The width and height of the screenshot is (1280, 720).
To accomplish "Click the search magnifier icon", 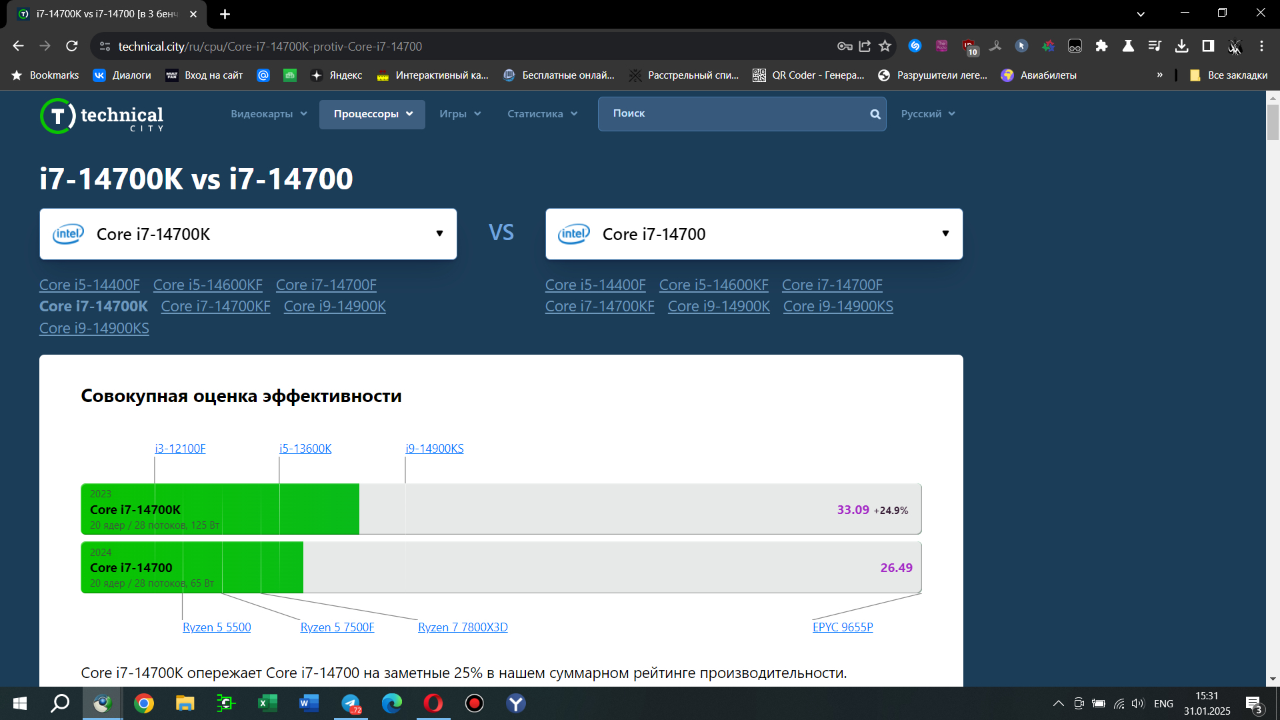I will pyautogui.click(x=875, y=114).
